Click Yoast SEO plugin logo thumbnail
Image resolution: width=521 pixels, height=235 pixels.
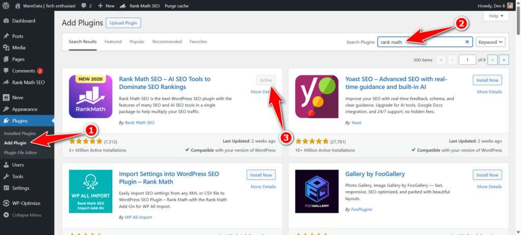[x=316, y=96]
